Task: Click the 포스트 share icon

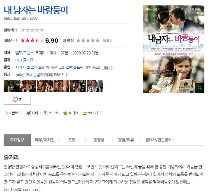Action: (x=45, y=113)
